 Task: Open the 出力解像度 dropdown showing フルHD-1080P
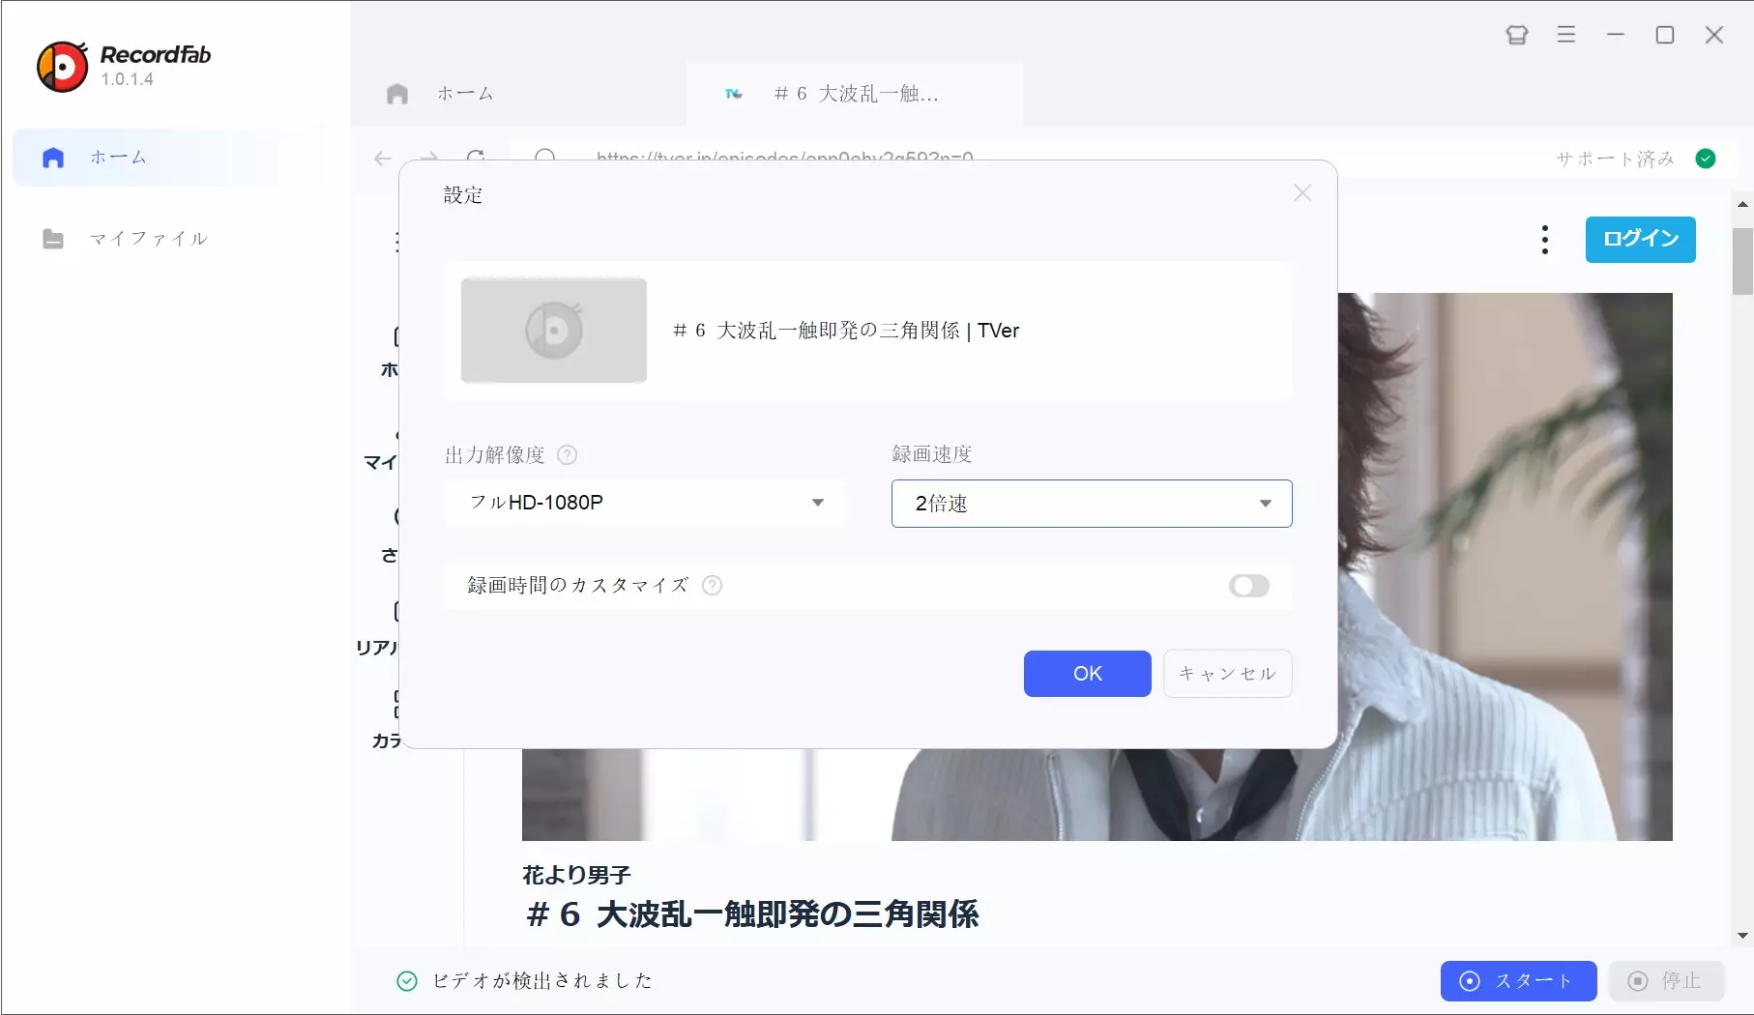click(x=645, y=503)
